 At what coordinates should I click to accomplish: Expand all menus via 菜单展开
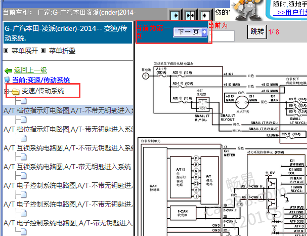pos(24,51)
